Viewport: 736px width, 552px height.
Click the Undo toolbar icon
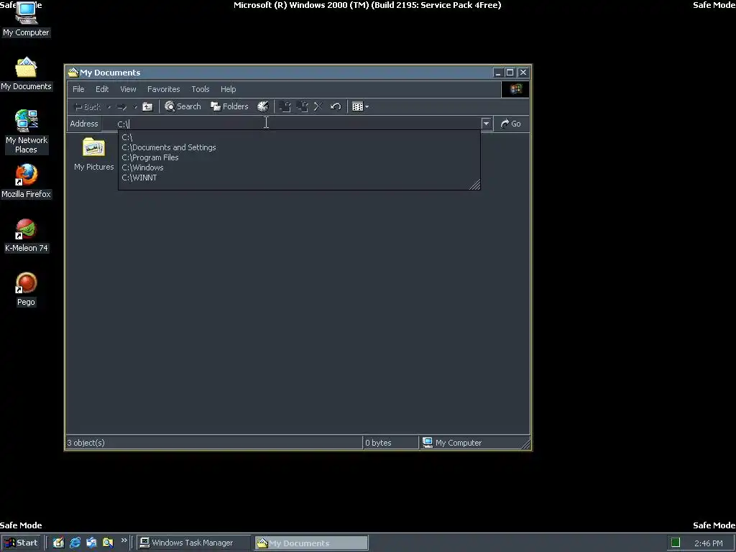(x=335, y=106)
